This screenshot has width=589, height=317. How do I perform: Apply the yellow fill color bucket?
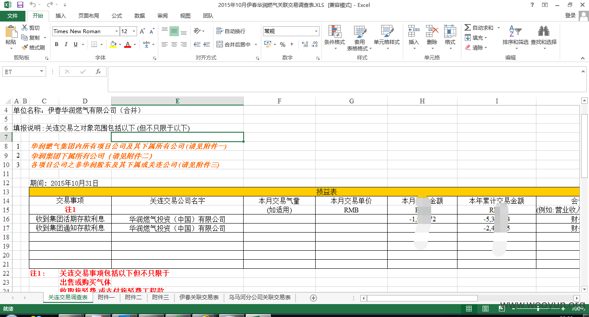(x=113, y=44)
